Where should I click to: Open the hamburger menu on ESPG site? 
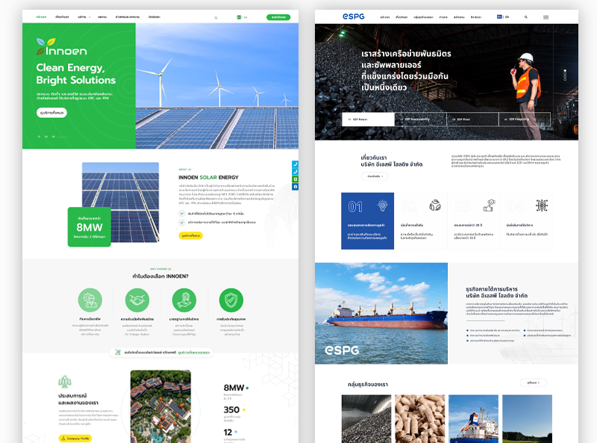[546, 16]
